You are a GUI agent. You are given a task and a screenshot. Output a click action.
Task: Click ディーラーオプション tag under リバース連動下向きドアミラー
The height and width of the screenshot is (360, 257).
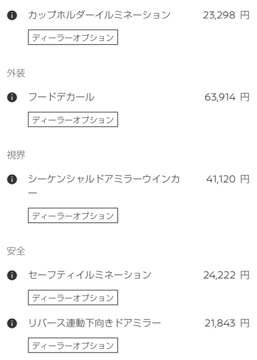pyautogui.click(x=73, y=345)
